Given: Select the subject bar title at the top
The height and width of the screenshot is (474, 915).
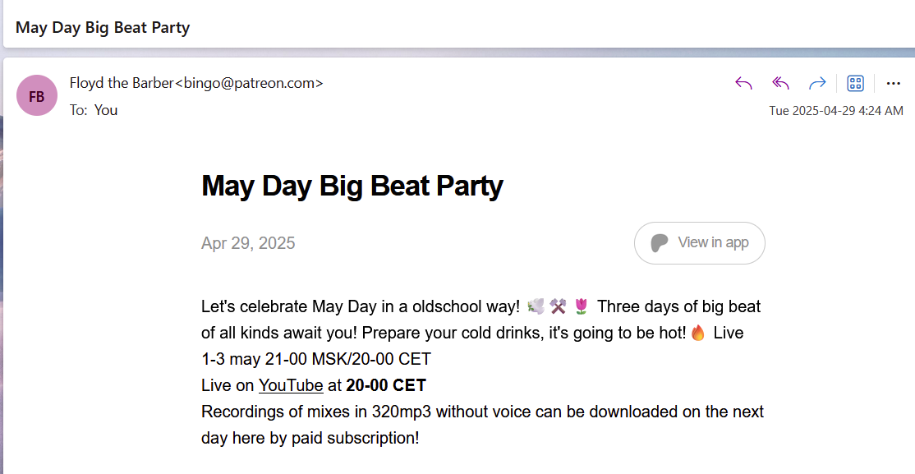Looking at the screenshot, I should [x=102, y=27].
